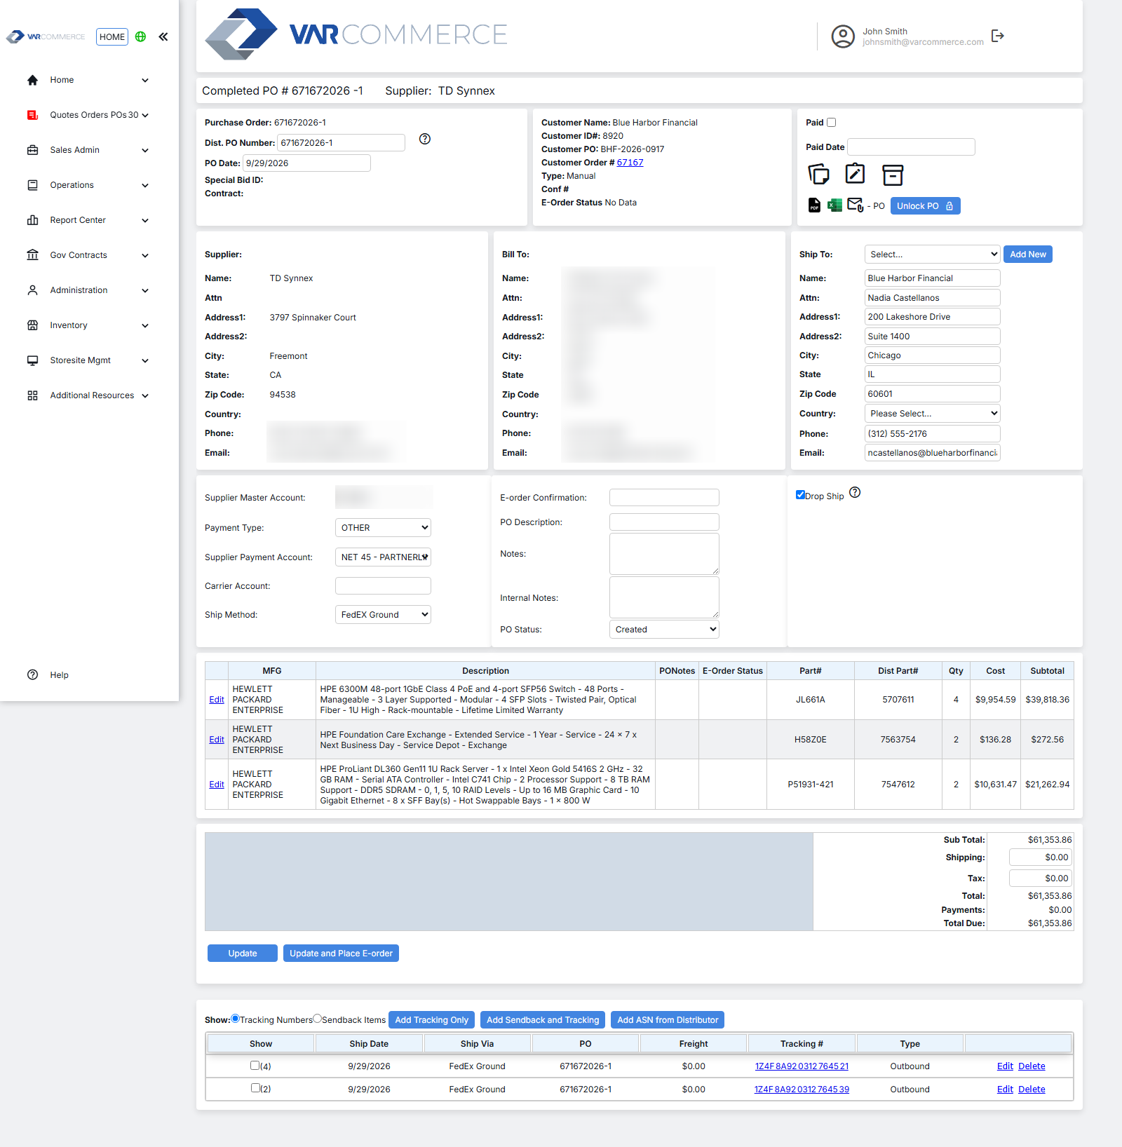This screenshot has width=1122, height=1147.
Task: Open help icon next to Dist. PO Number
Action: click(x=425, y=139)
